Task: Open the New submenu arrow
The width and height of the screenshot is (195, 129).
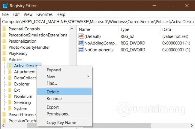Action: pos(88,76)
